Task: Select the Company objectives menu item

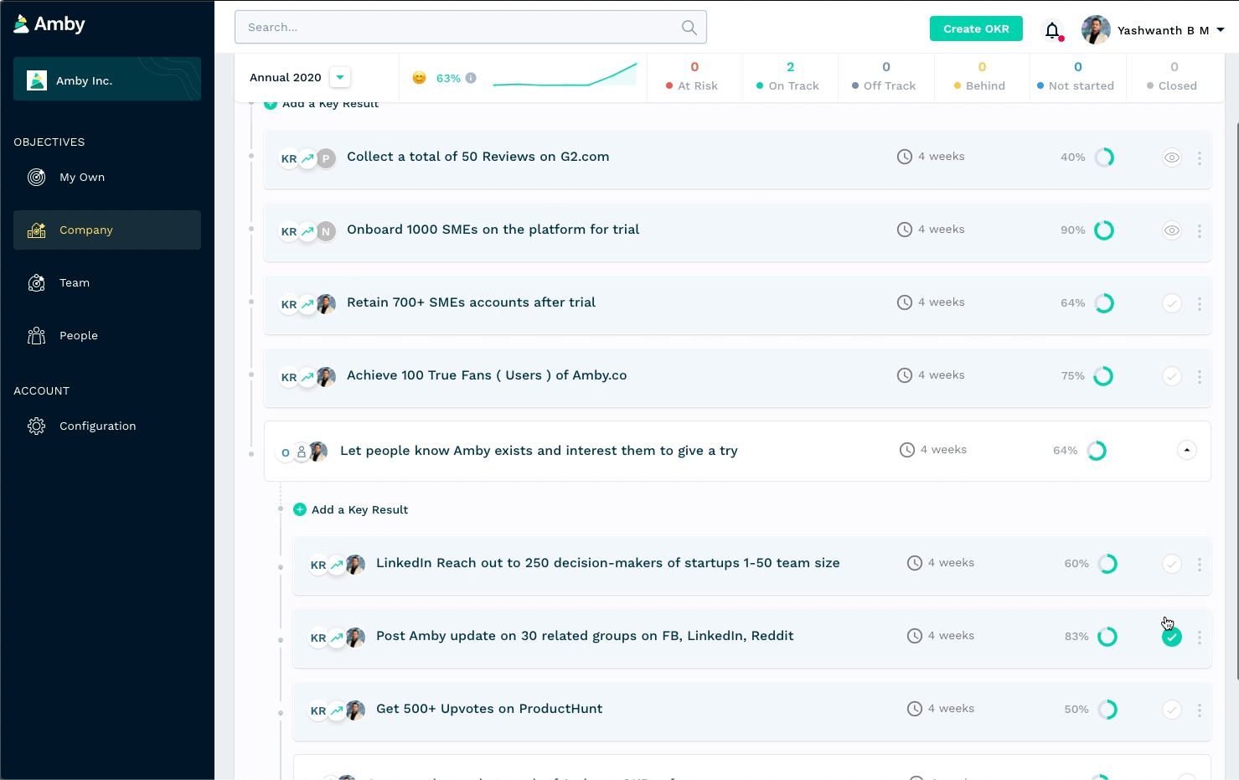Action: [107, 230]
